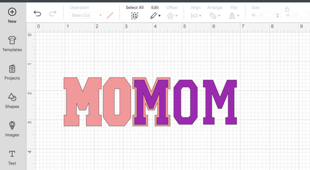Open the Shapes panel
Image resolution: width=310 pixels, height=170 pixels.
coord(12,101)
